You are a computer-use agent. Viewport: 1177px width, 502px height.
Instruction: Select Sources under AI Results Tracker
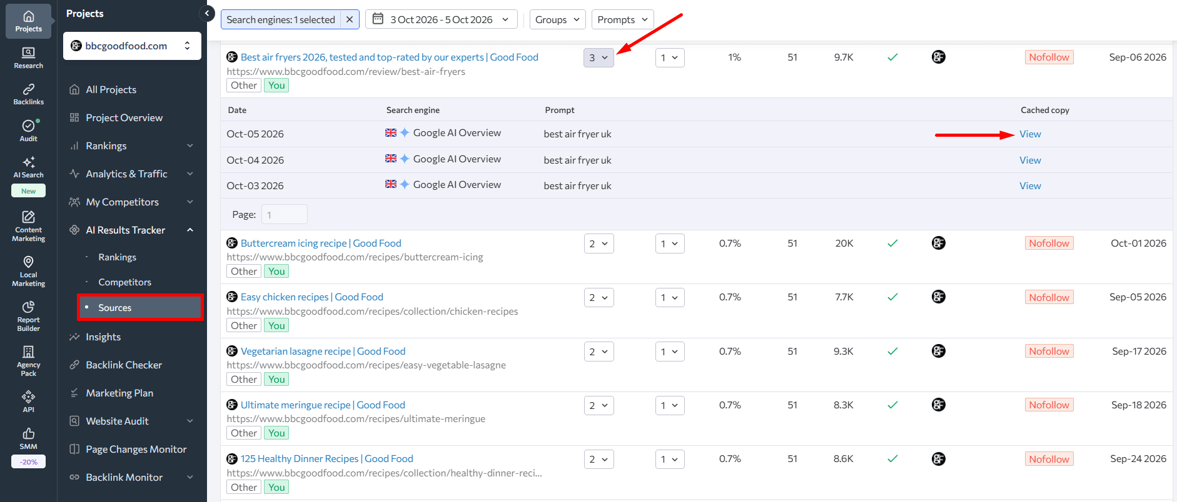(140, 307)
